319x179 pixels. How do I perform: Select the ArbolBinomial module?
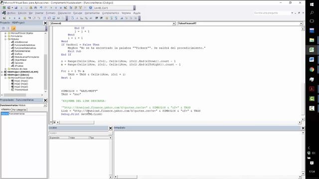21,42
